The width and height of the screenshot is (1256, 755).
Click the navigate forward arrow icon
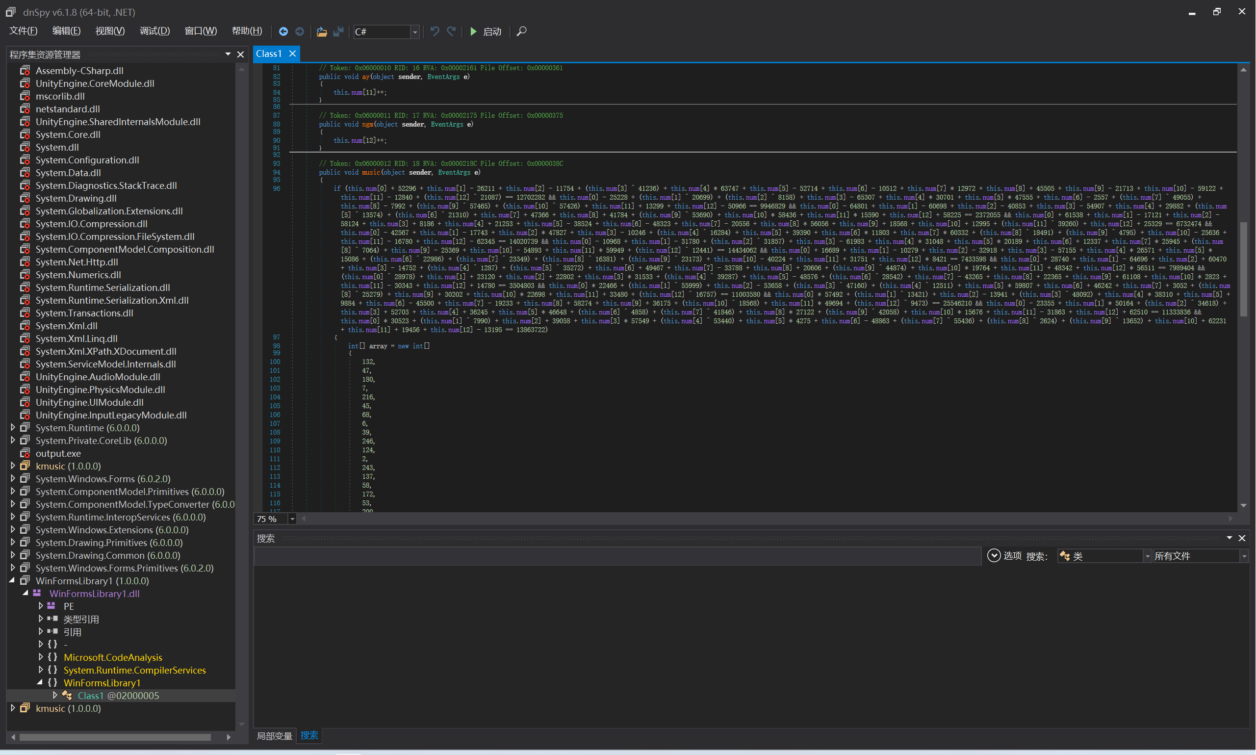click(300, 31)
